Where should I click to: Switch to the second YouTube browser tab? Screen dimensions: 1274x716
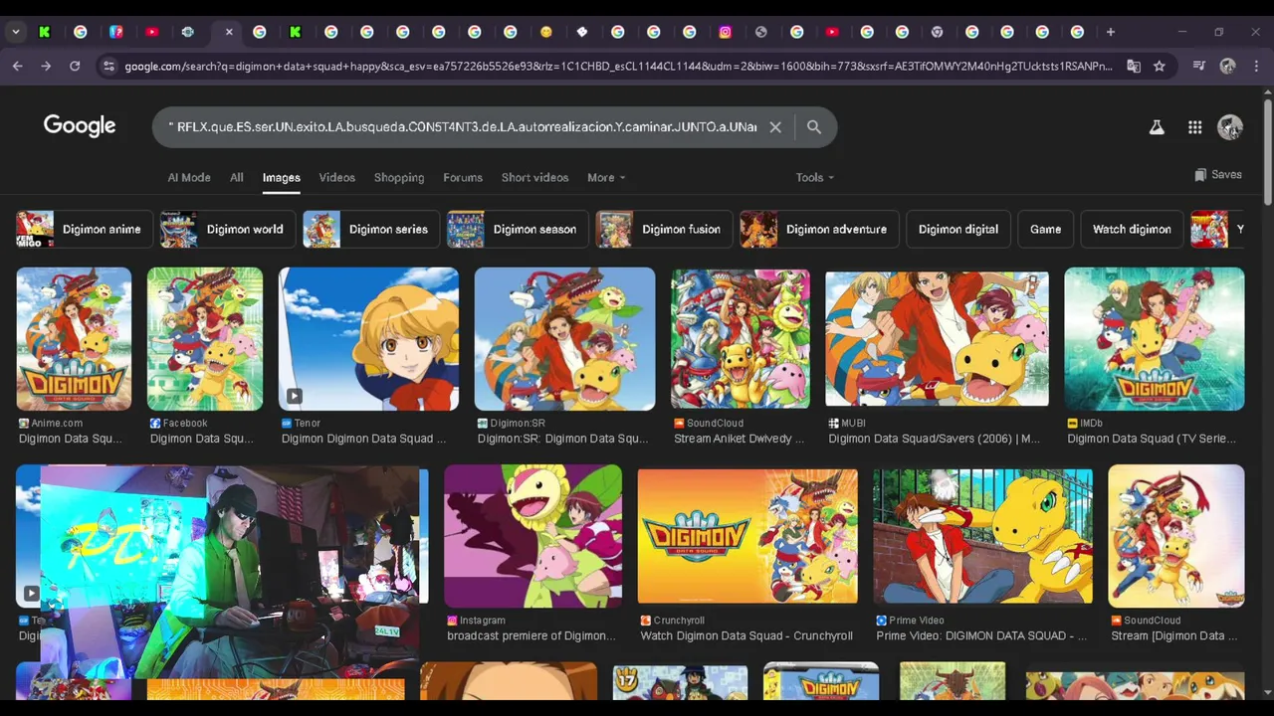[x=832, y=32]
